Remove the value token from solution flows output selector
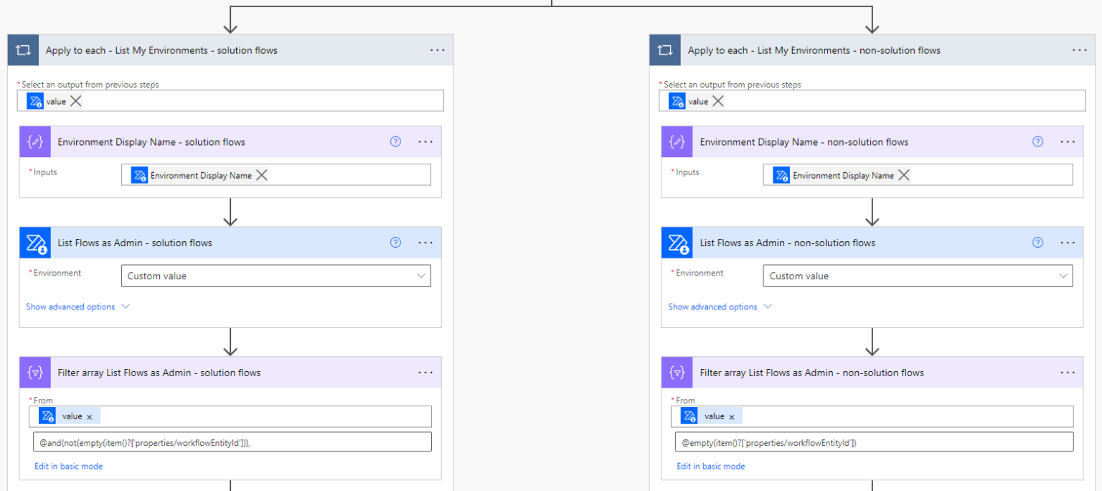This screenshot has height=491, width=1102. point(75,100)
